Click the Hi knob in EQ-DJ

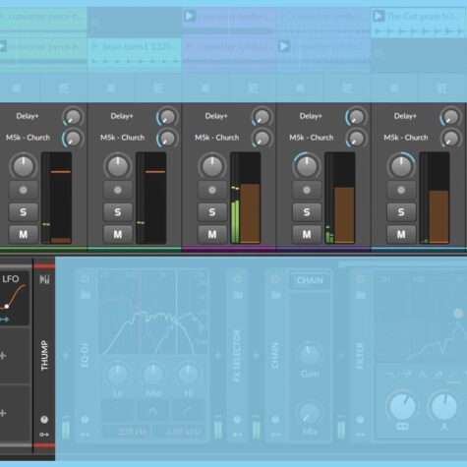tap(189, 375)
